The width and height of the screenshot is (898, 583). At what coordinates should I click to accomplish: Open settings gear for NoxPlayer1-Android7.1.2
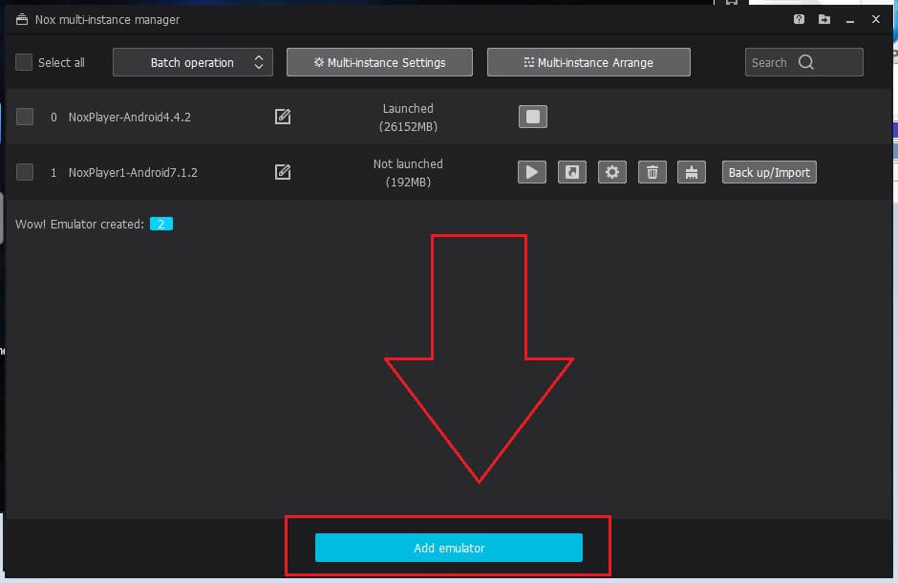[x=611, y=172]
